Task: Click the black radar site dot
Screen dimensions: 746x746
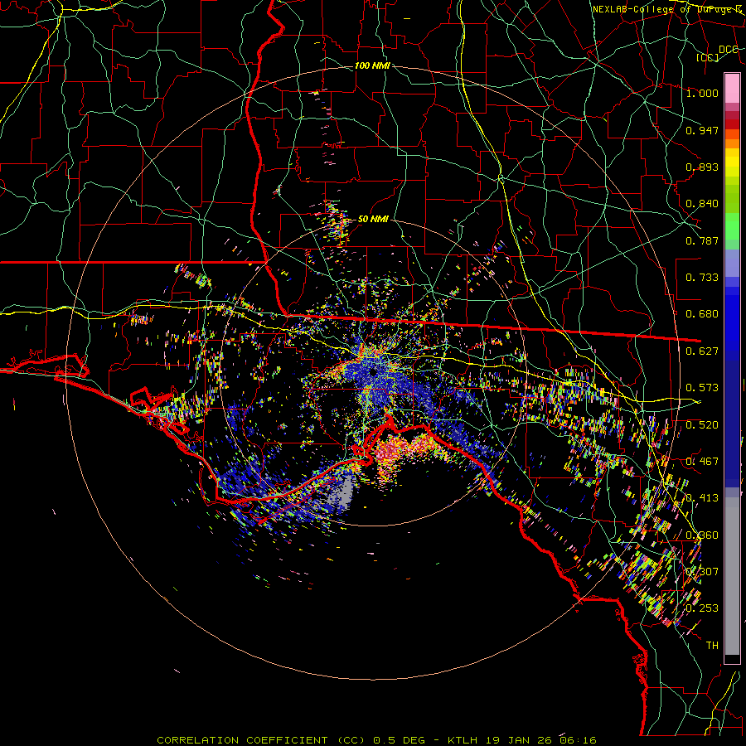Action: [x=374, y=371]
